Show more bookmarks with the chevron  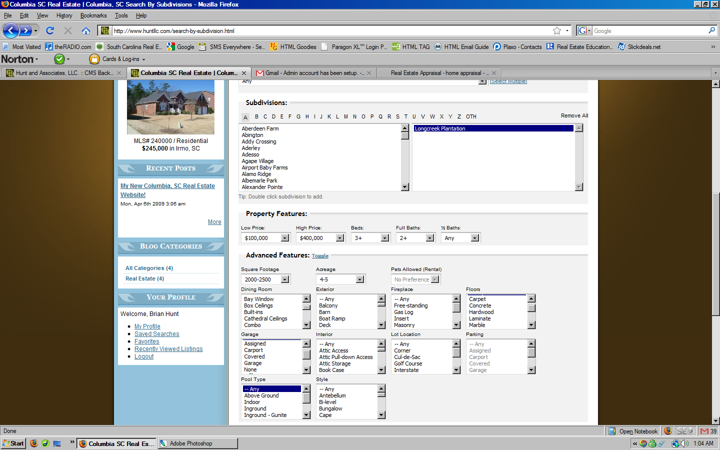coord(713,46)
